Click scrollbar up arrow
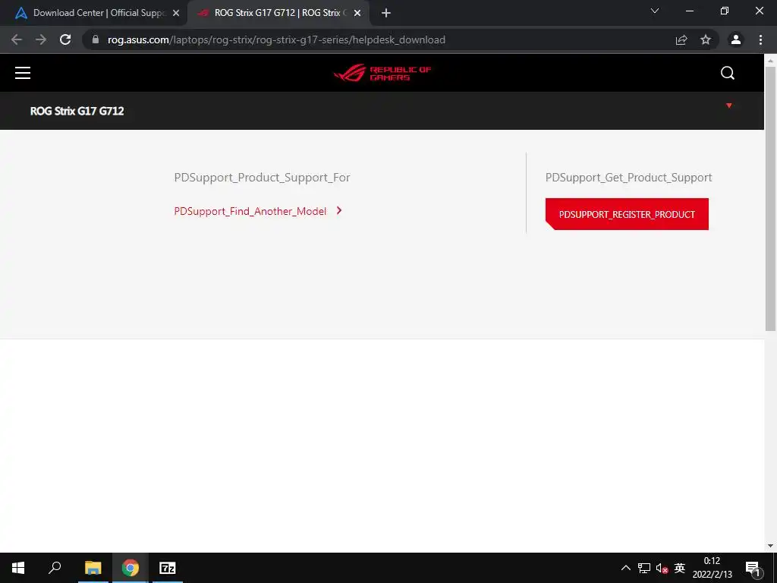 pos(770,61)
